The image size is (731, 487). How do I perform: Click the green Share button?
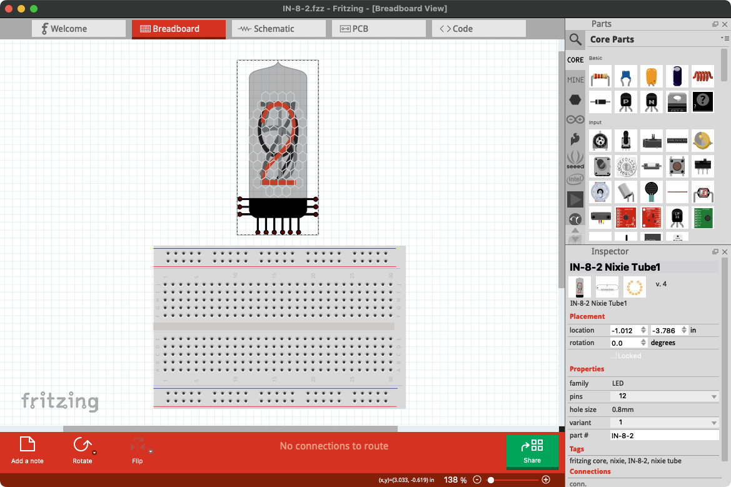pos(532,451)
